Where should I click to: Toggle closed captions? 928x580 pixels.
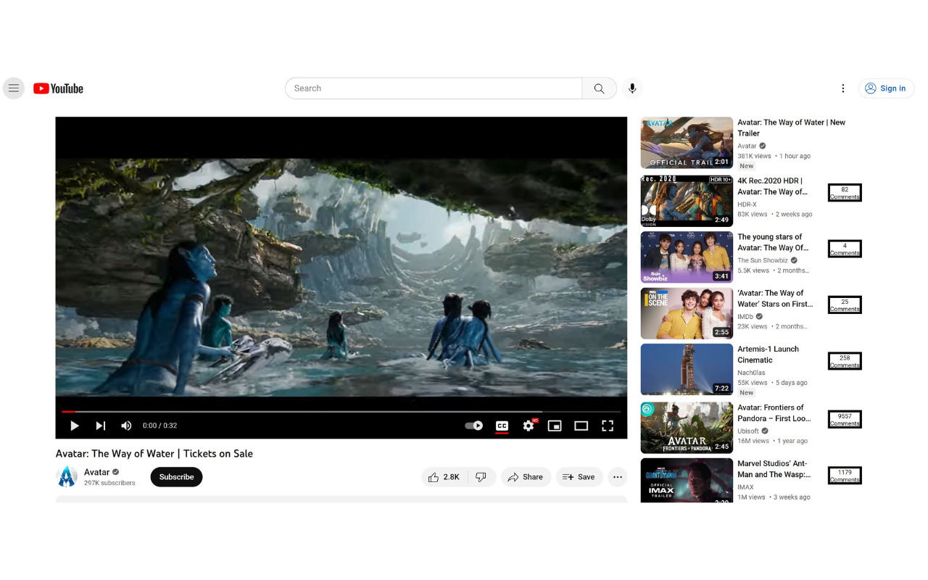coord(502,426)
